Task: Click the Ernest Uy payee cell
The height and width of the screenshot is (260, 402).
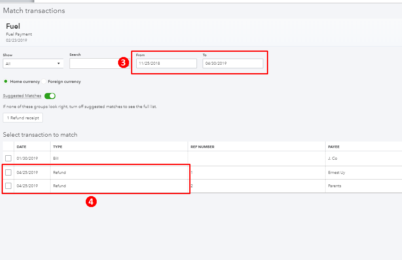Action: point(336,173)
